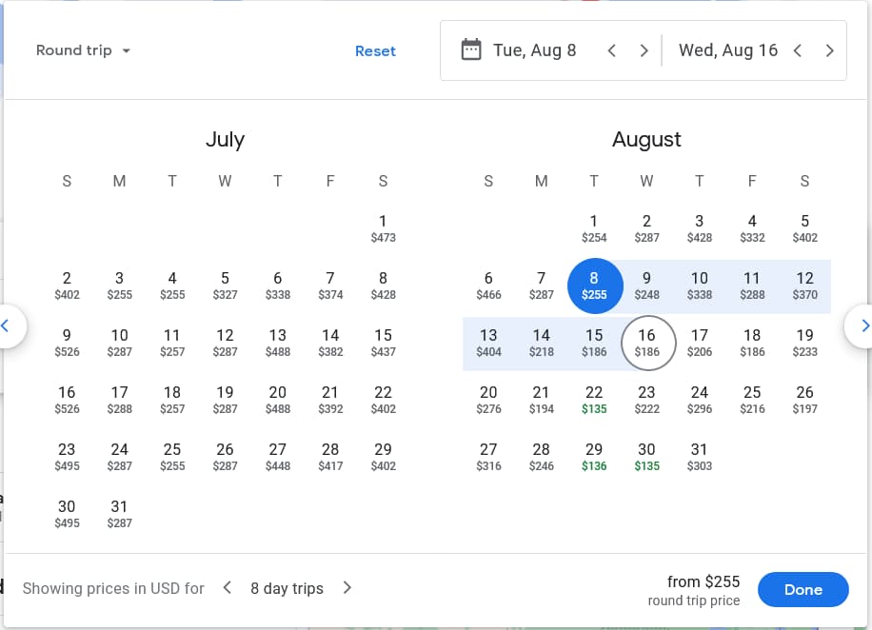Image resolution: width=872 pixels, height=630 pixels.
Task: Move departure date to next day
Action: tap(644, 50)
